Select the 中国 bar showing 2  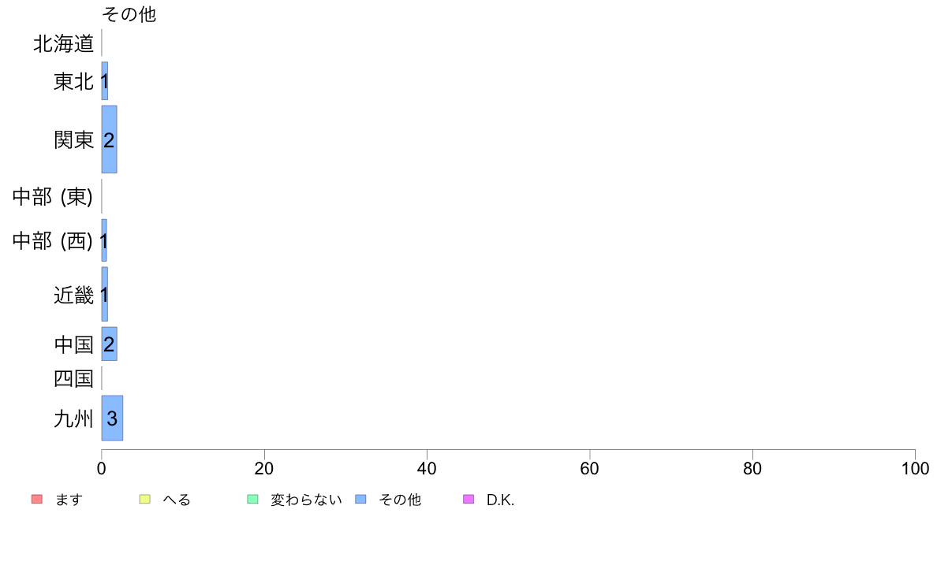(110, 344)
